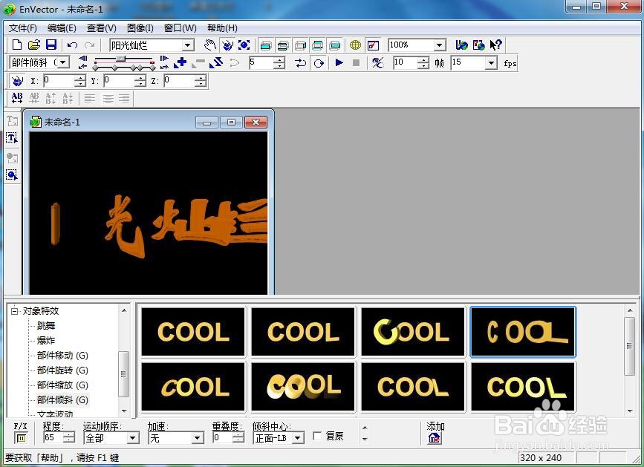Screen dimensions: 644x467
Task: Click the Undo arrow icon
Action: click(x=72, y=45)
